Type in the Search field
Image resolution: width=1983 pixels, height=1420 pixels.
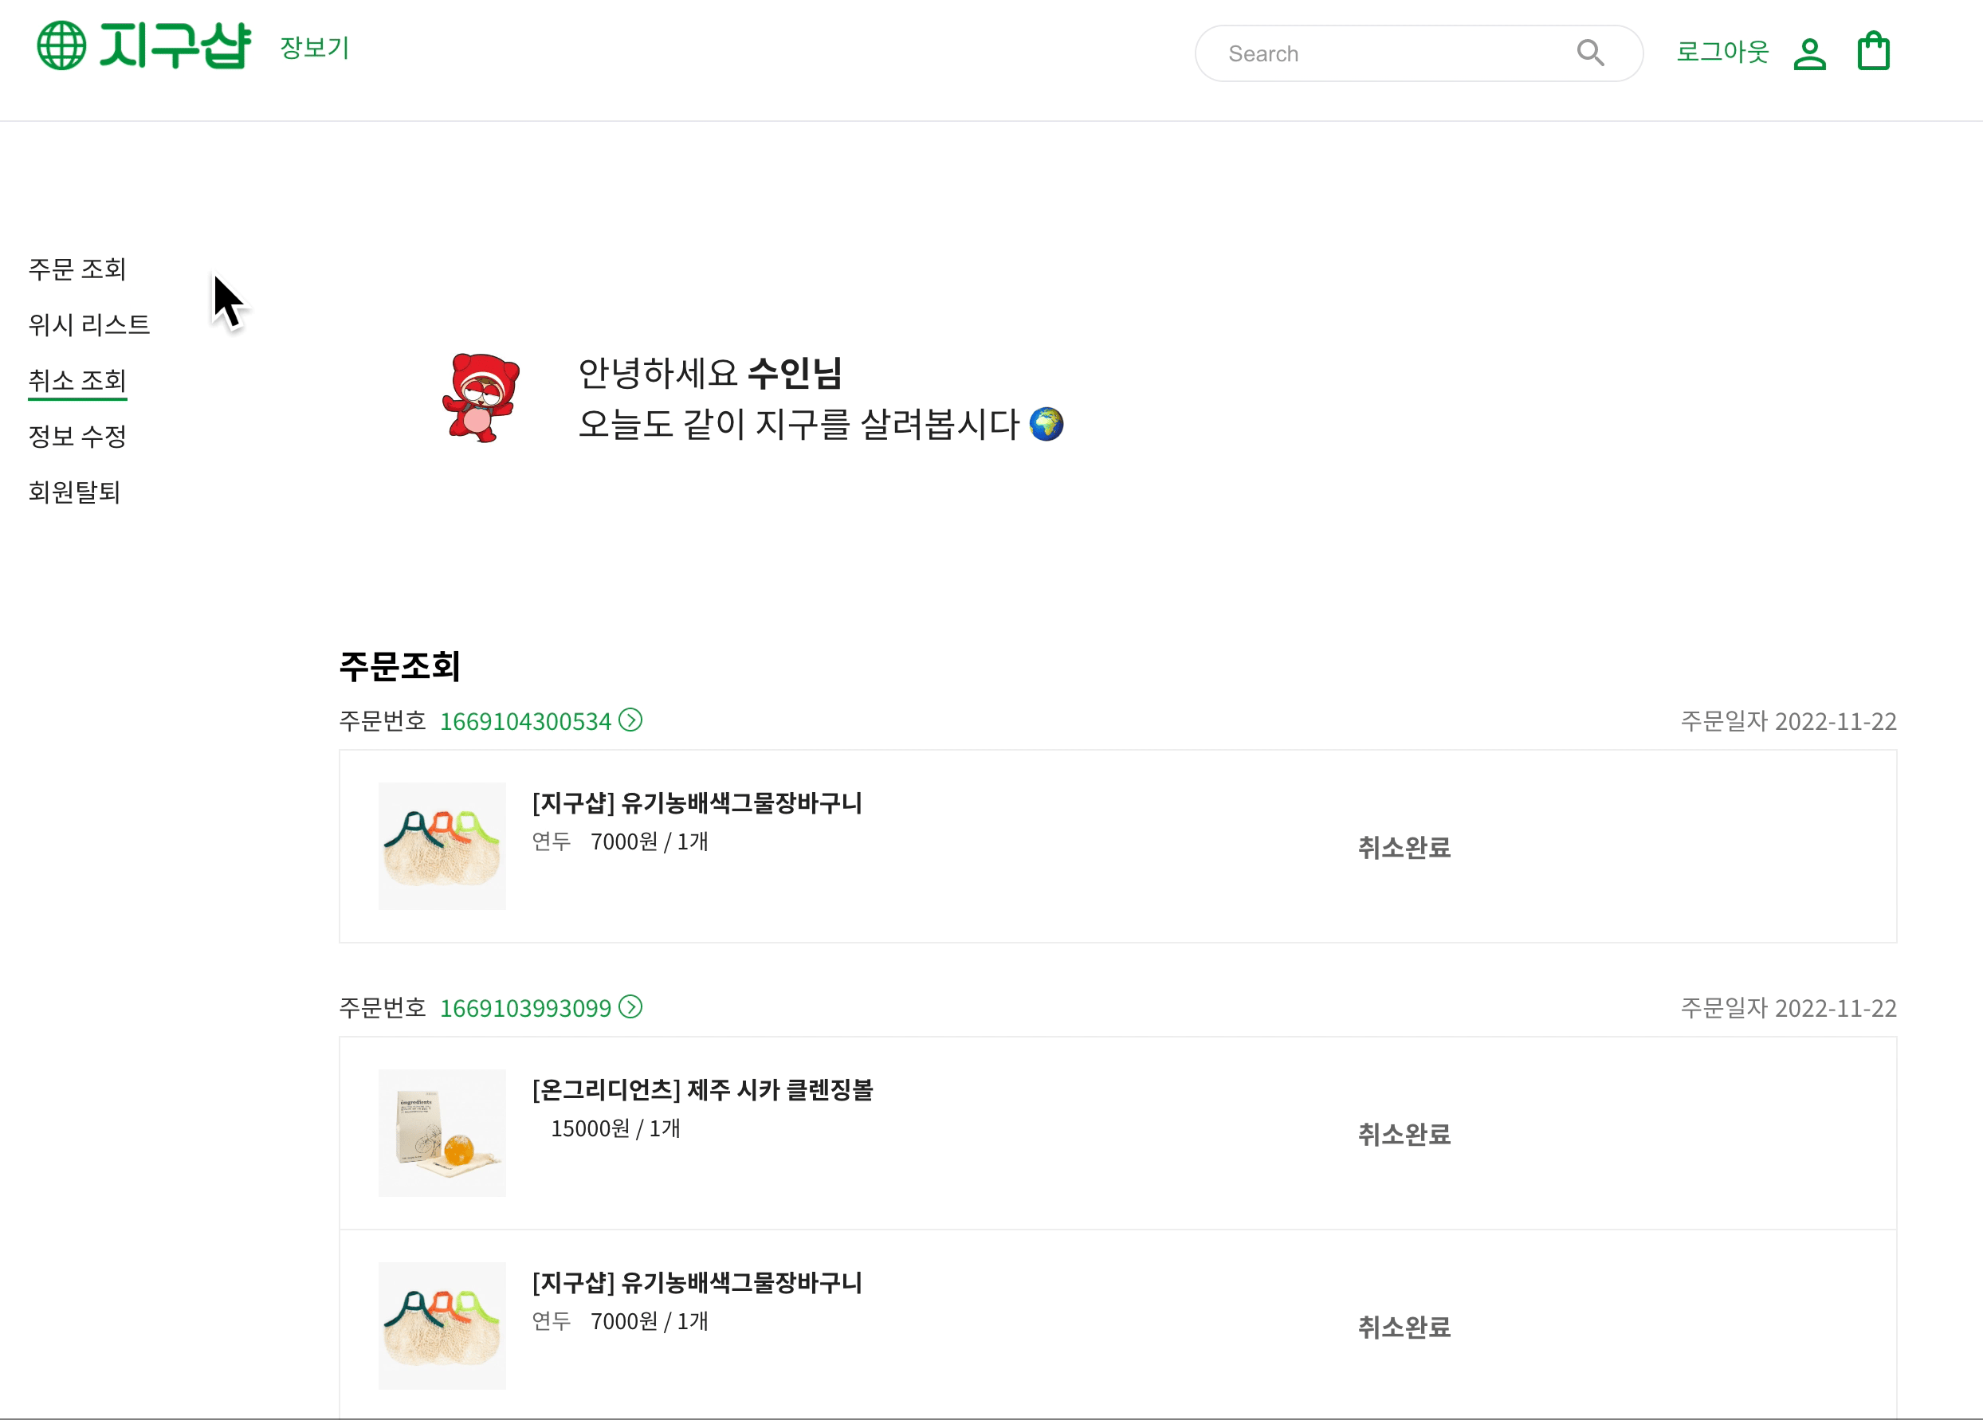point(1390,53)
